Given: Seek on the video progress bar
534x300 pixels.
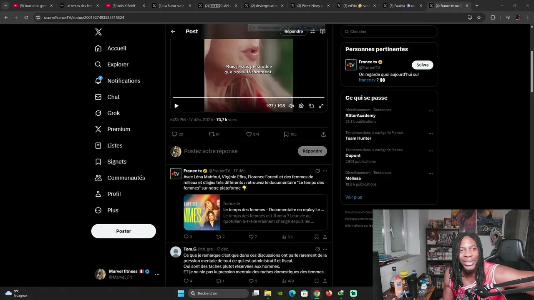Looking at the screenshot, I should (x=249, y=97).
